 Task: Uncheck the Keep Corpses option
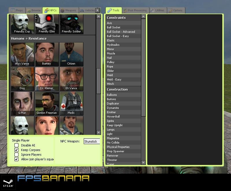(x=16, y=150)
